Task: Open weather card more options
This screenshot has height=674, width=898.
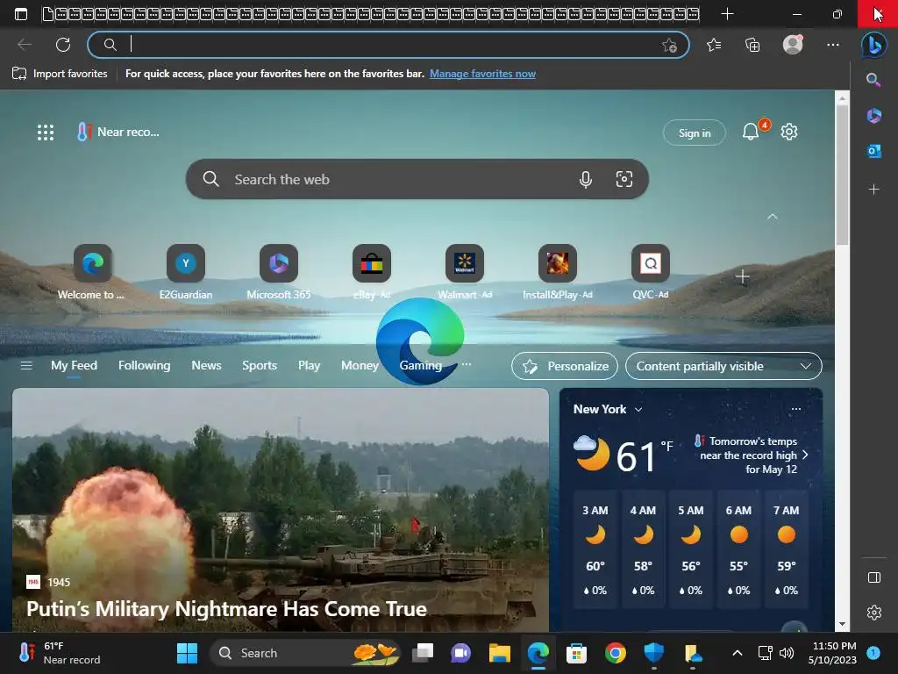Action: (x=796, y=409)
